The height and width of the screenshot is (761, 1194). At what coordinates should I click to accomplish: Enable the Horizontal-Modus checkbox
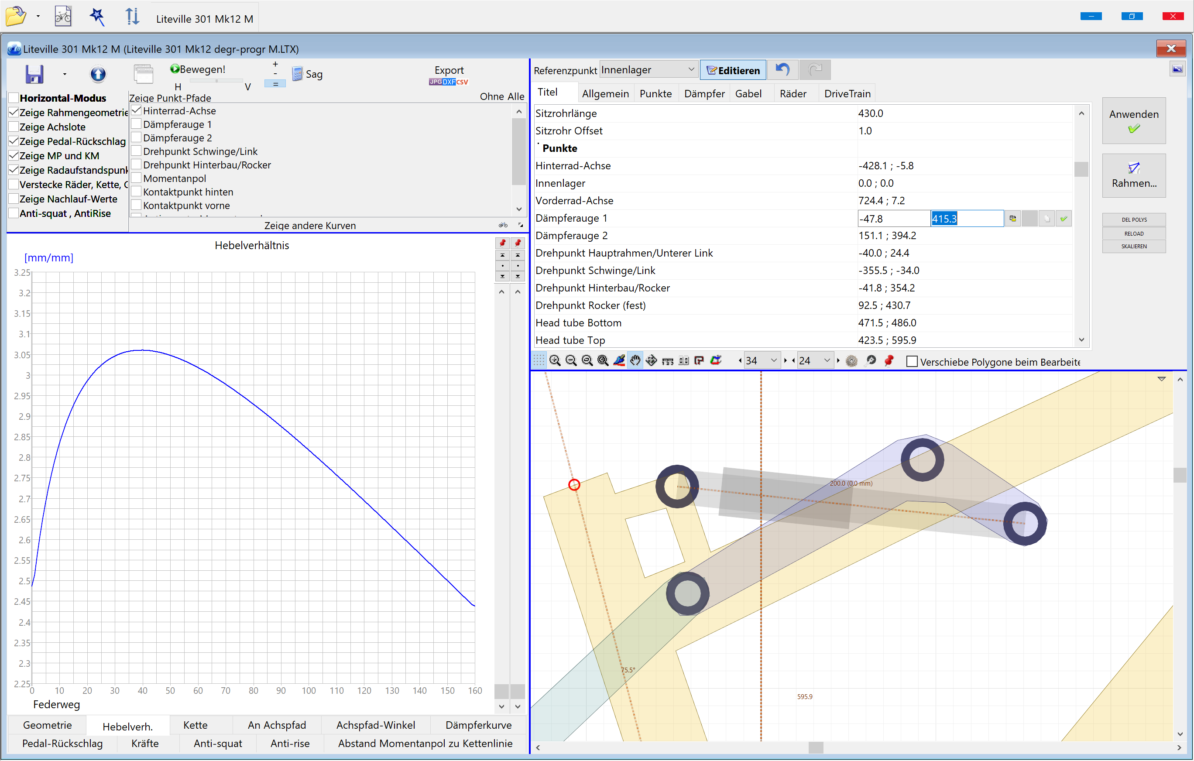(14, 98)
